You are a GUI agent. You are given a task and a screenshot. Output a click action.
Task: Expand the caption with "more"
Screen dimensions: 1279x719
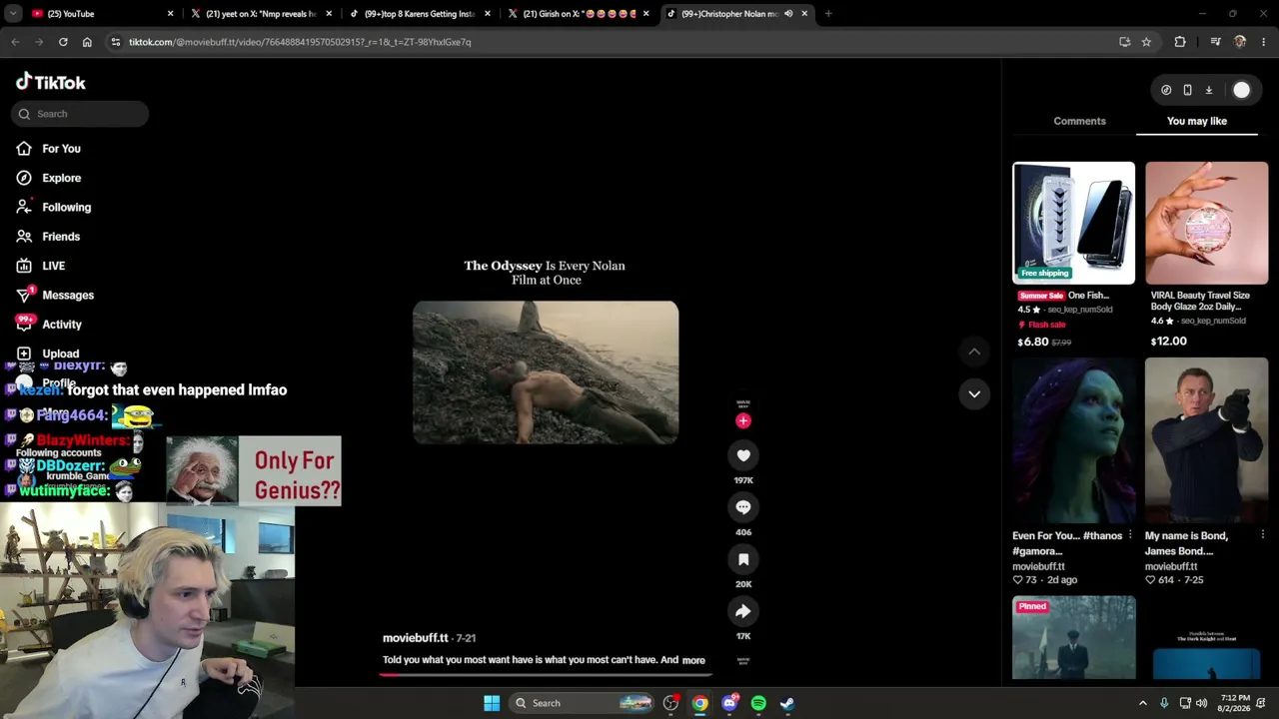[693, 660]
